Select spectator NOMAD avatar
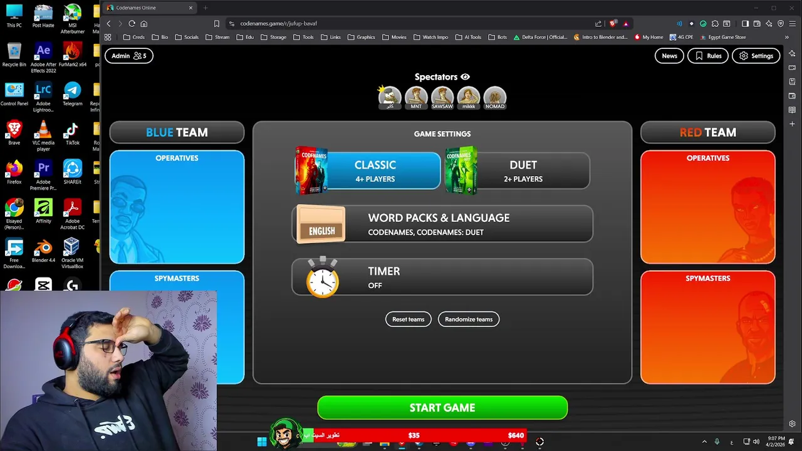This screenshot has height=451, width=802. (x=495, y=98)
